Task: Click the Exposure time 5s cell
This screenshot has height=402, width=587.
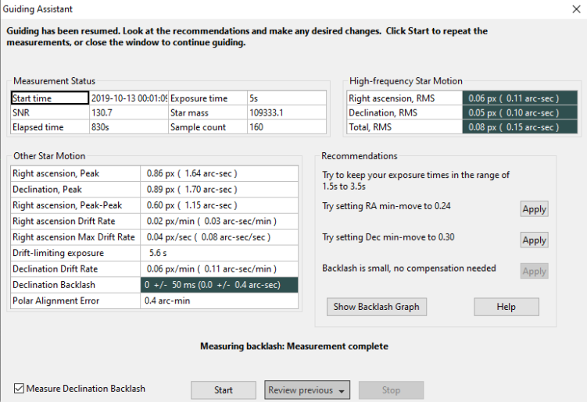Action: (x=286, y=98)
